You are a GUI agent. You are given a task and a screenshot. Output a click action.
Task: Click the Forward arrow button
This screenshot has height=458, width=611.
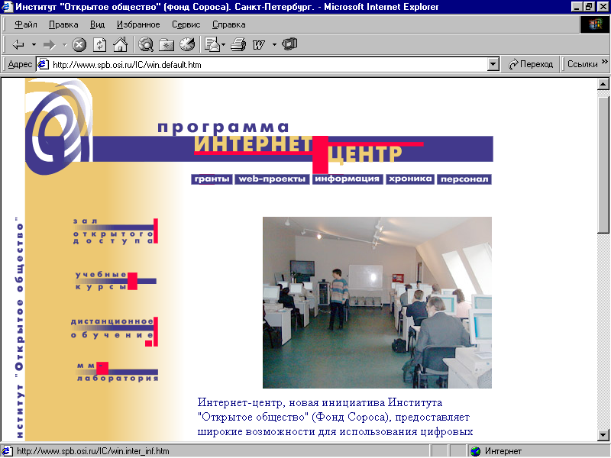pyautogui.click(x=49, y=45)
